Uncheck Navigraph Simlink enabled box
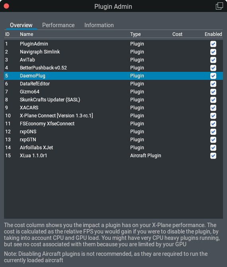The image size is (227, 267). pos(213,52)
